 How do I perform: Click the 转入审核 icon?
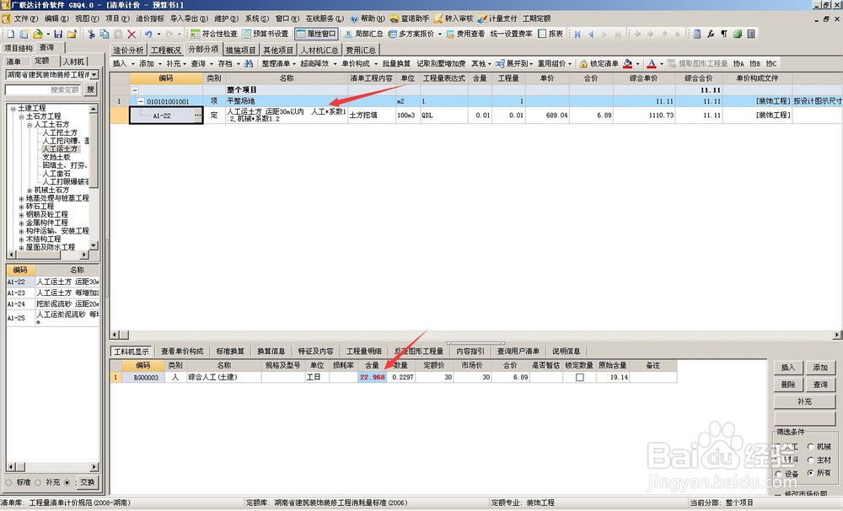point(438,19)
